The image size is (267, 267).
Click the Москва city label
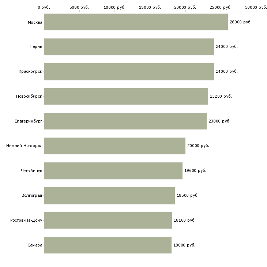pos(35,22)
